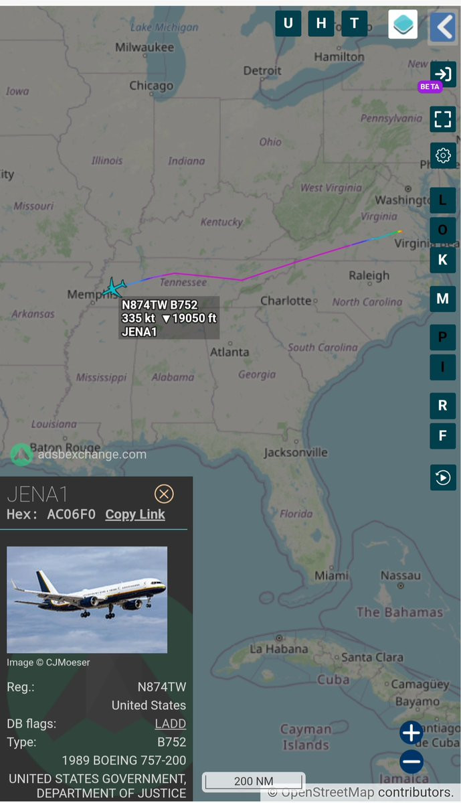Open the map layers selector icon
461x803 pixels.
click(x=403, y=24)
